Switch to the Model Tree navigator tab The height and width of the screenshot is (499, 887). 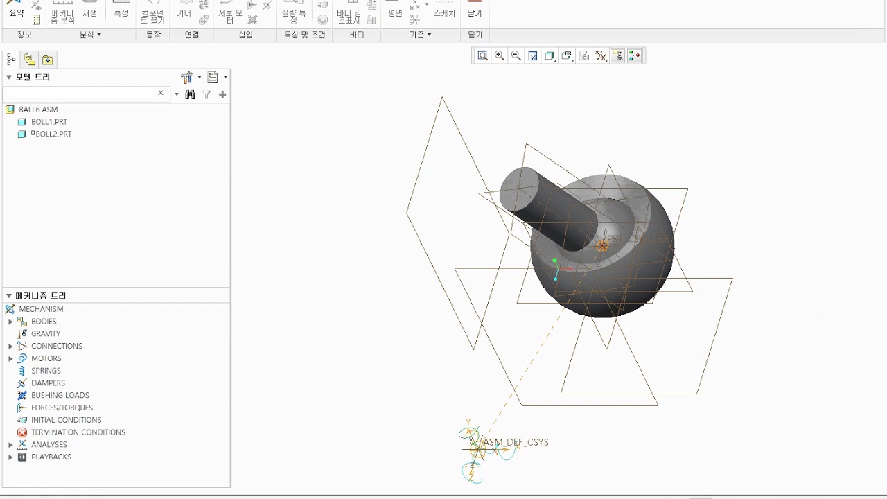[x=11, y=60]
